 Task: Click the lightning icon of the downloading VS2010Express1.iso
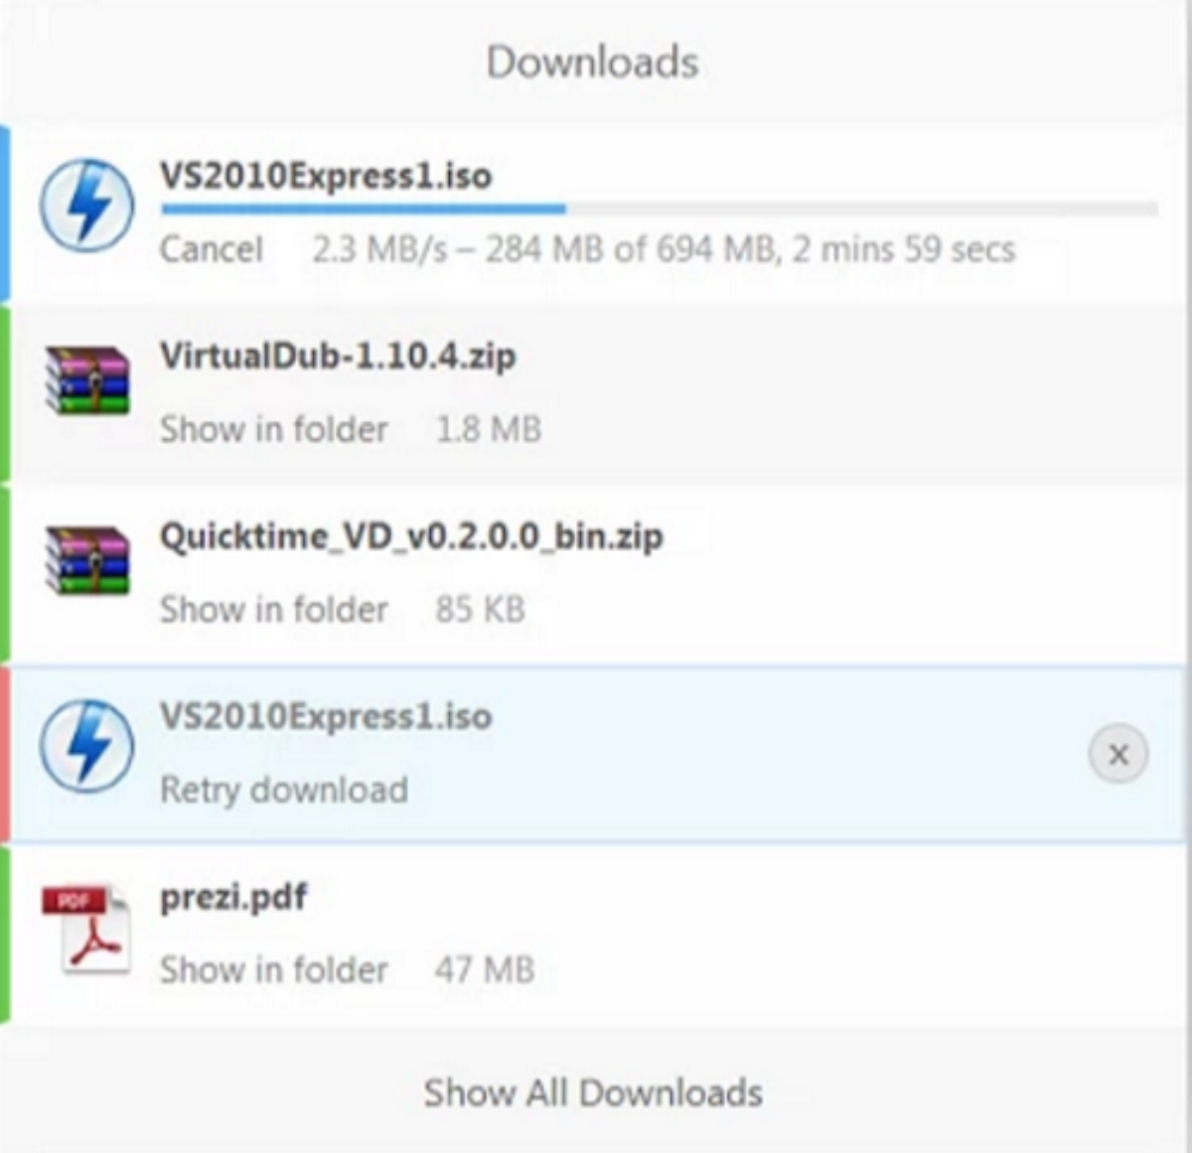pyautogui.click(x=86, y=206)
